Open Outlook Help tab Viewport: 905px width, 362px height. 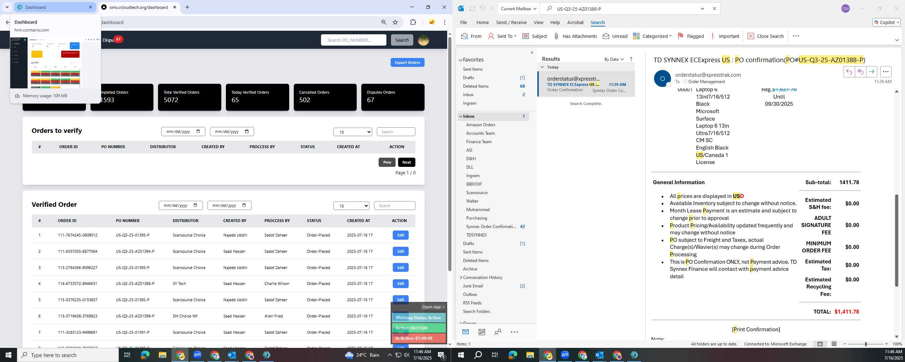(x=555, y=22)
